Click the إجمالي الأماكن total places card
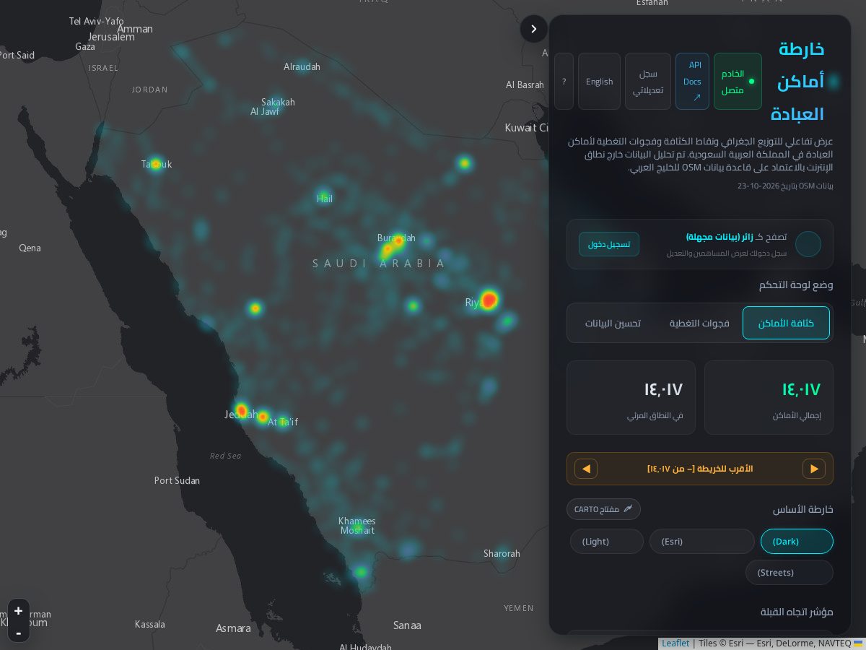Viewport: 866px width, 650px height. pyautogui.click(x=769, y=398)
